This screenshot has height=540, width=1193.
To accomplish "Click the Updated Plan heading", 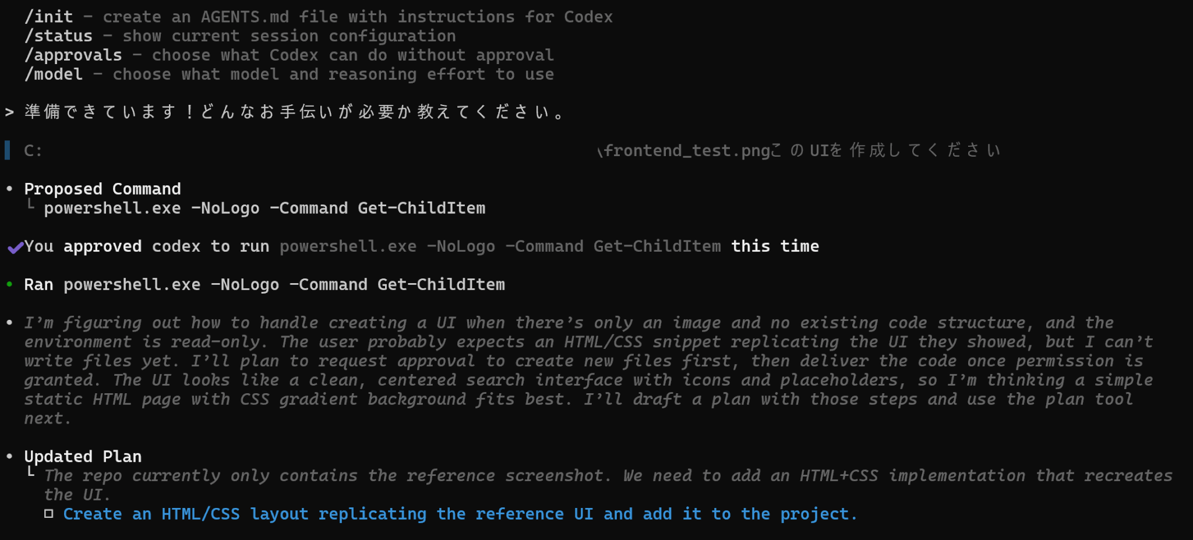I will click(83, 456).
